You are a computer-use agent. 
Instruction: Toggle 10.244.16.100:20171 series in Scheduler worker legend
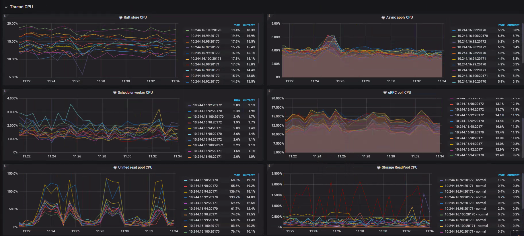208,145
